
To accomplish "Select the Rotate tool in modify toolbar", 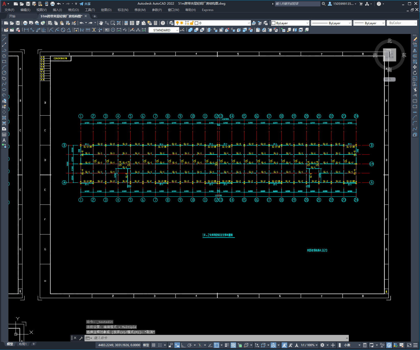I will point(415,73).
